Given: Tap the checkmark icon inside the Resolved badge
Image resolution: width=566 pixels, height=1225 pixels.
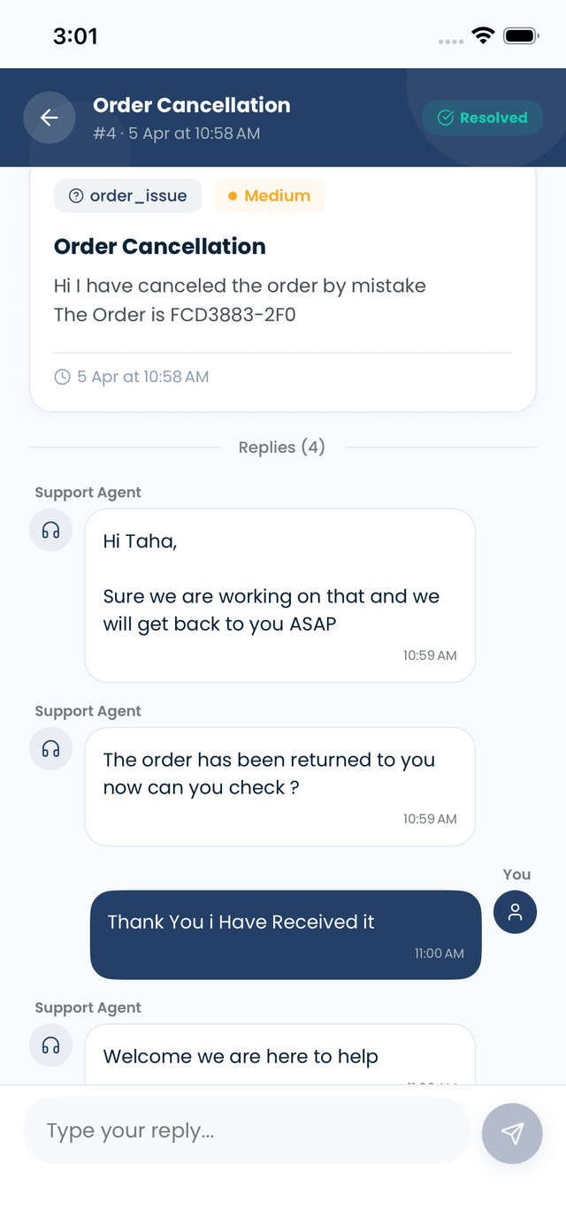Looking at the screenshot, I should 446,117.
